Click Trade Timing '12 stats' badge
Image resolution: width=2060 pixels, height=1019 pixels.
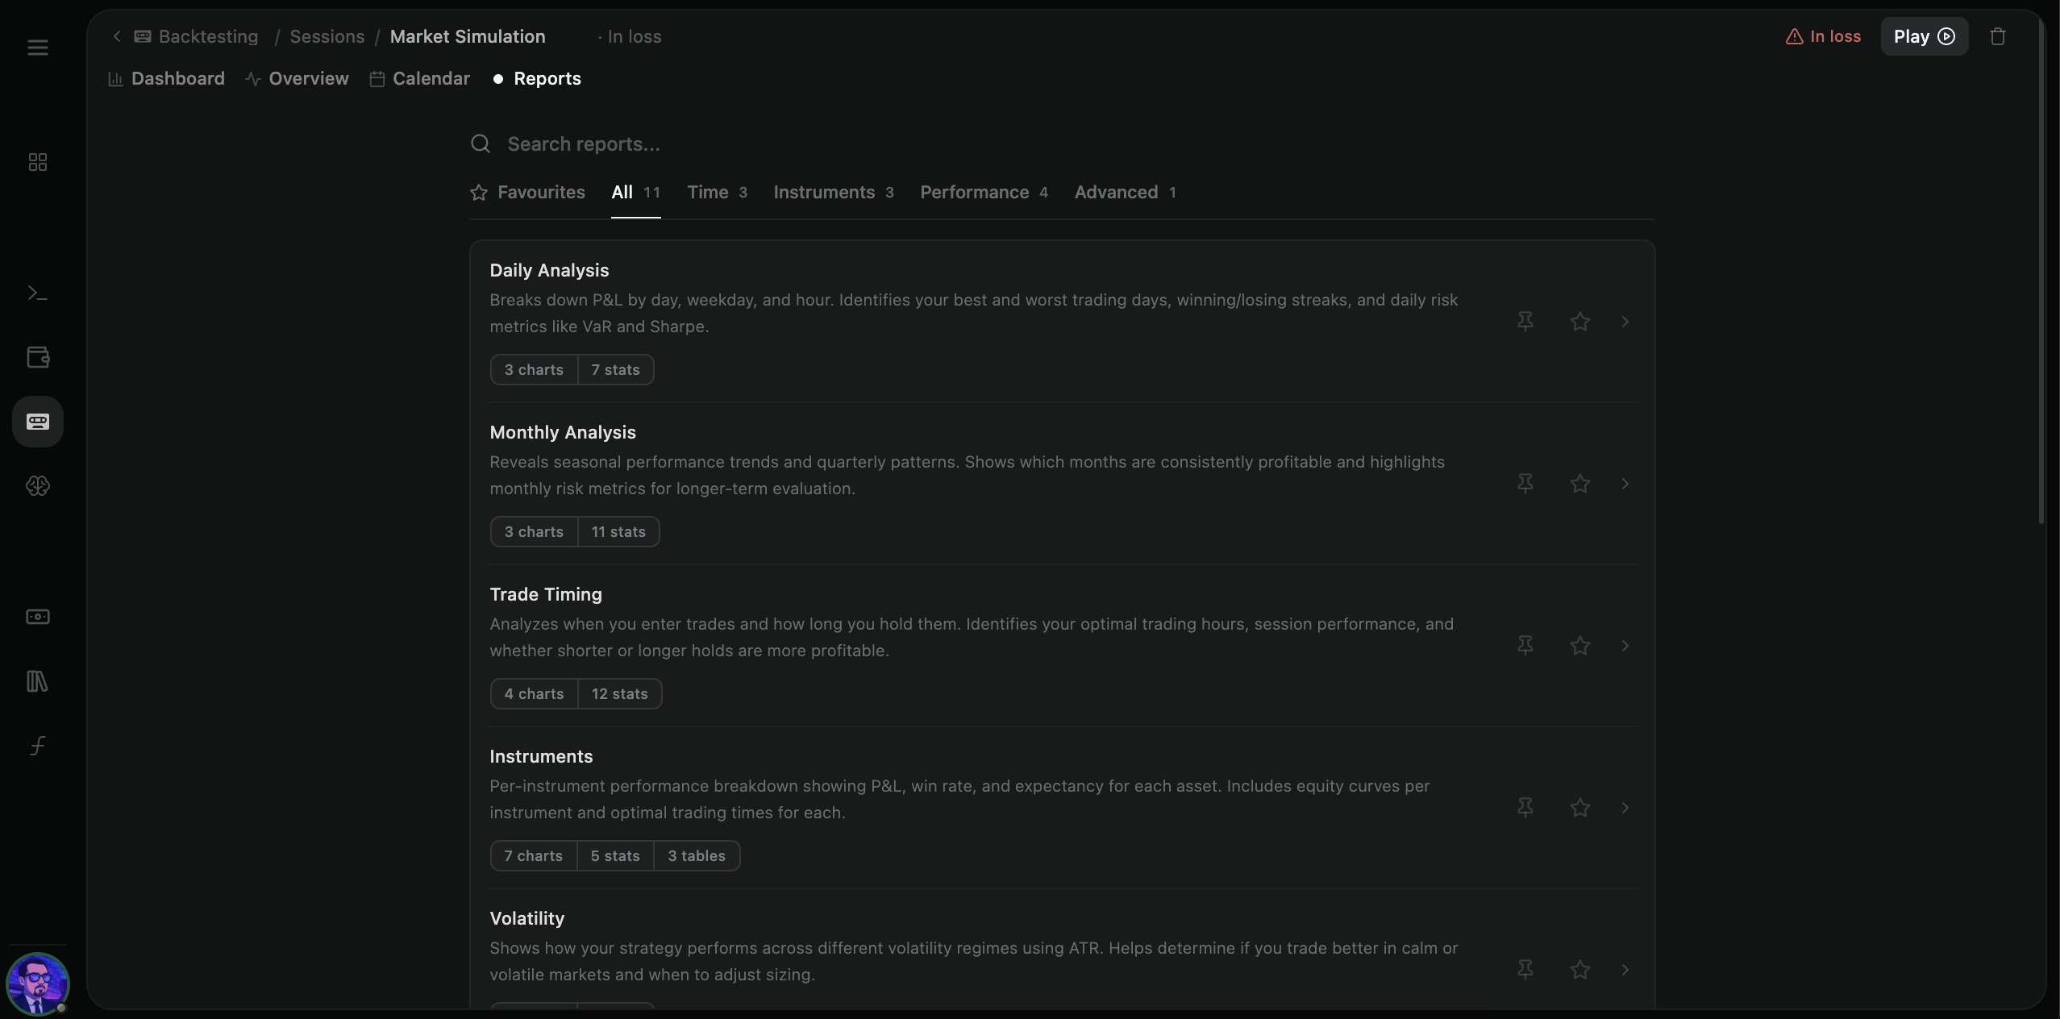click(620, 693)
